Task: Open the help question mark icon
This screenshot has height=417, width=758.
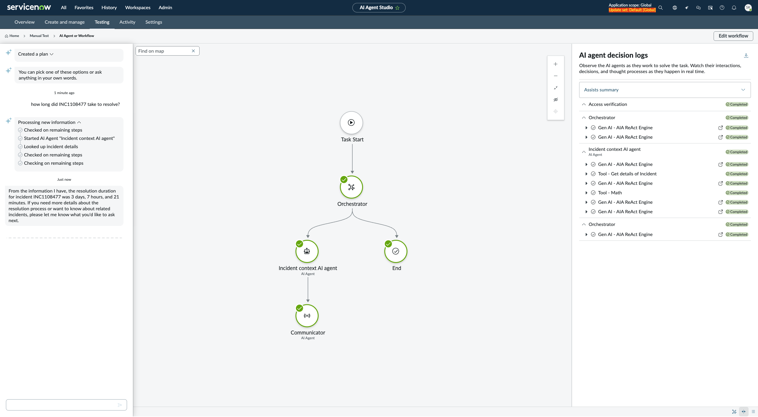Action: [x=722, y=8]
